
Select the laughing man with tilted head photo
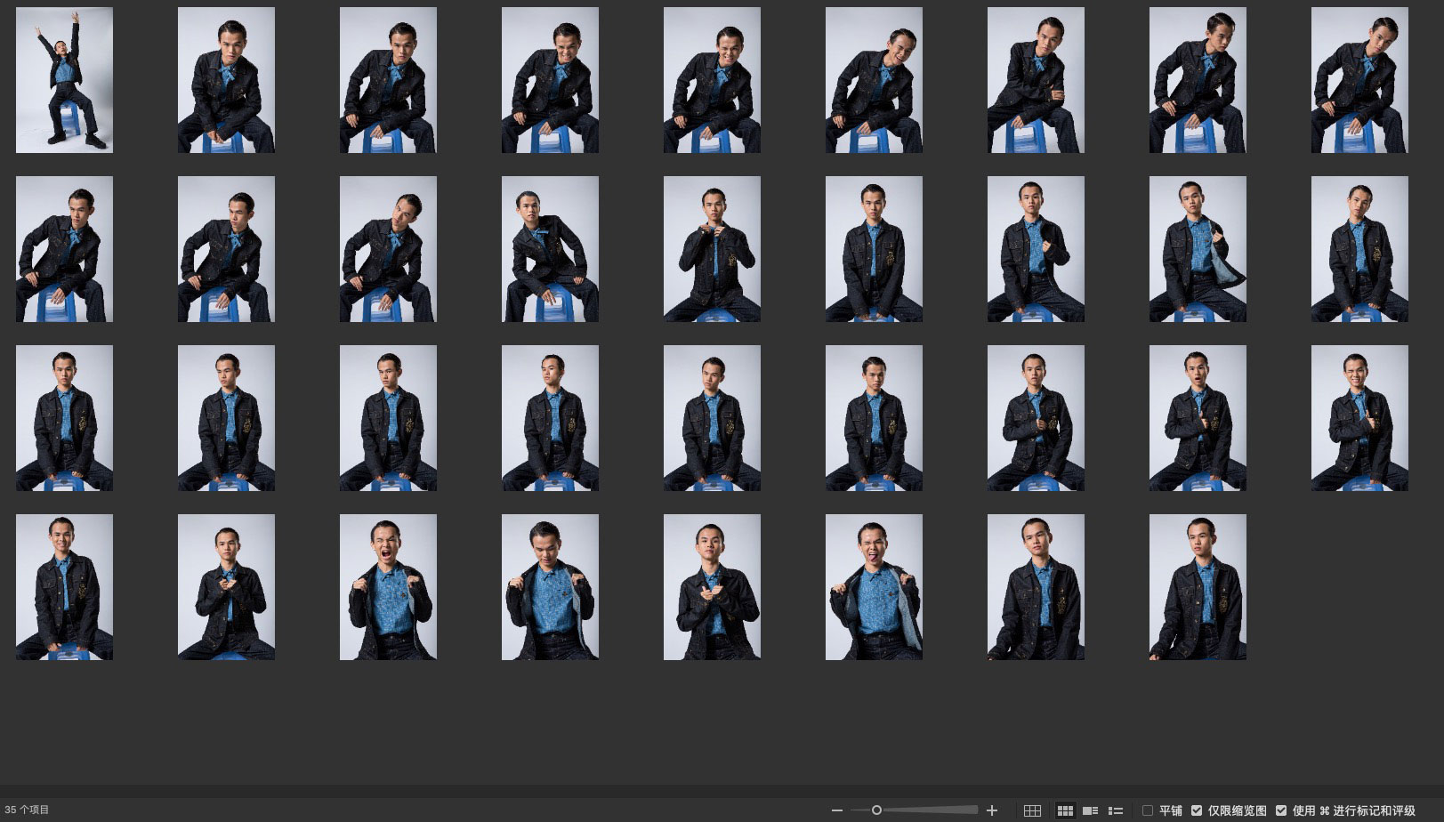(874, 80)
